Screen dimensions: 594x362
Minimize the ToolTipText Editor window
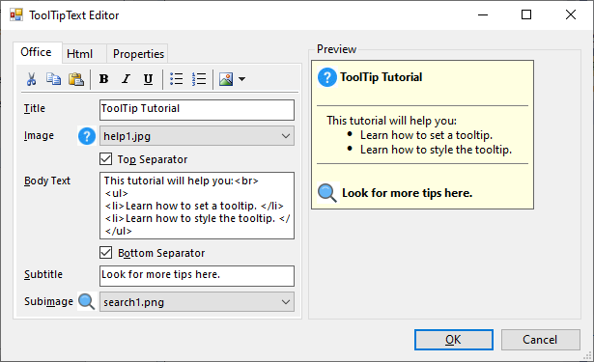tap(483, 14)
